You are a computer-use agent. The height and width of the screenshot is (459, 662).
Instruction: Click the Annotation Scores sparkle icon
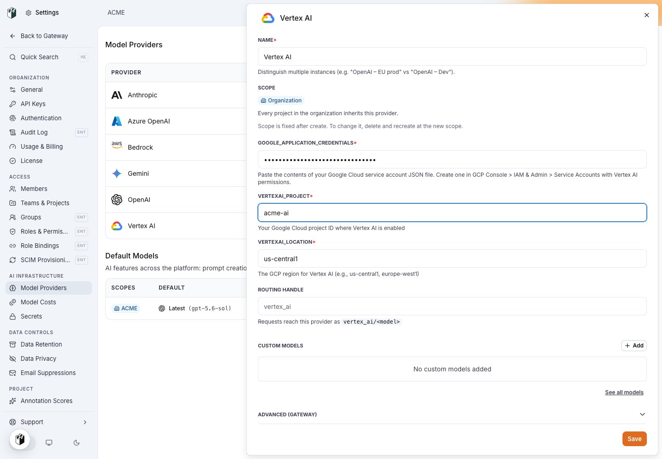click(13, 401)
